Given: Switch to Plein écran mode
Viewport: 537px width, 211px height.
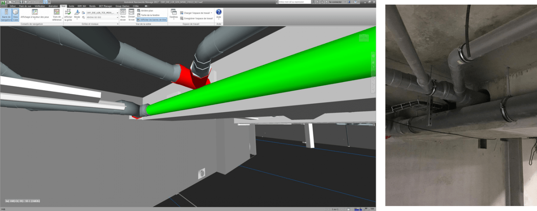Looking at the screenshot, I should (x=123, y=15).
